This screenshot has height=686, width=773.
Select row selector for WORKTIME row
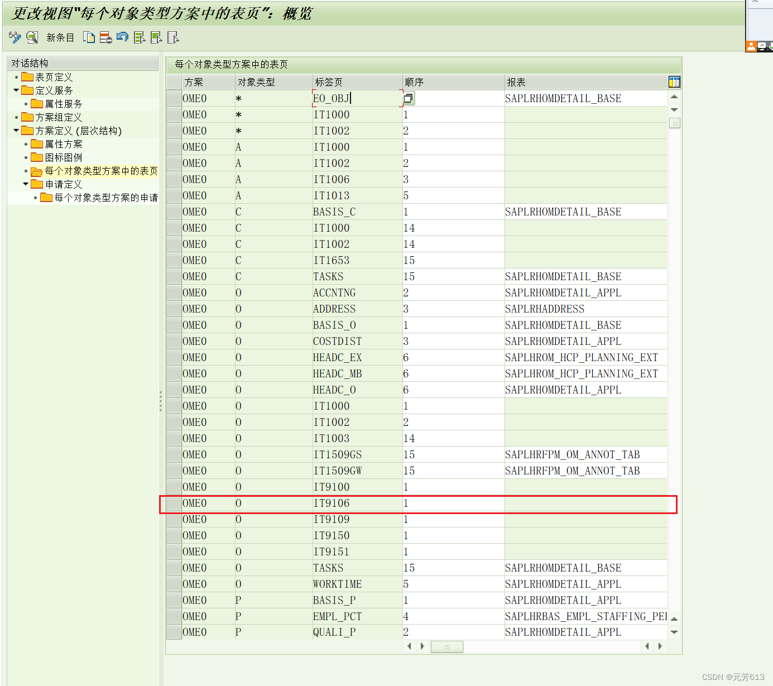pyautogui.click(x=174, y=584)
